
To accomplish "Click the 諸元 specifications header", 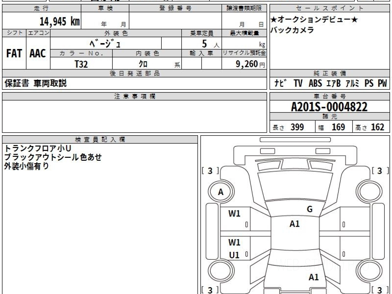I will (330, 117).
